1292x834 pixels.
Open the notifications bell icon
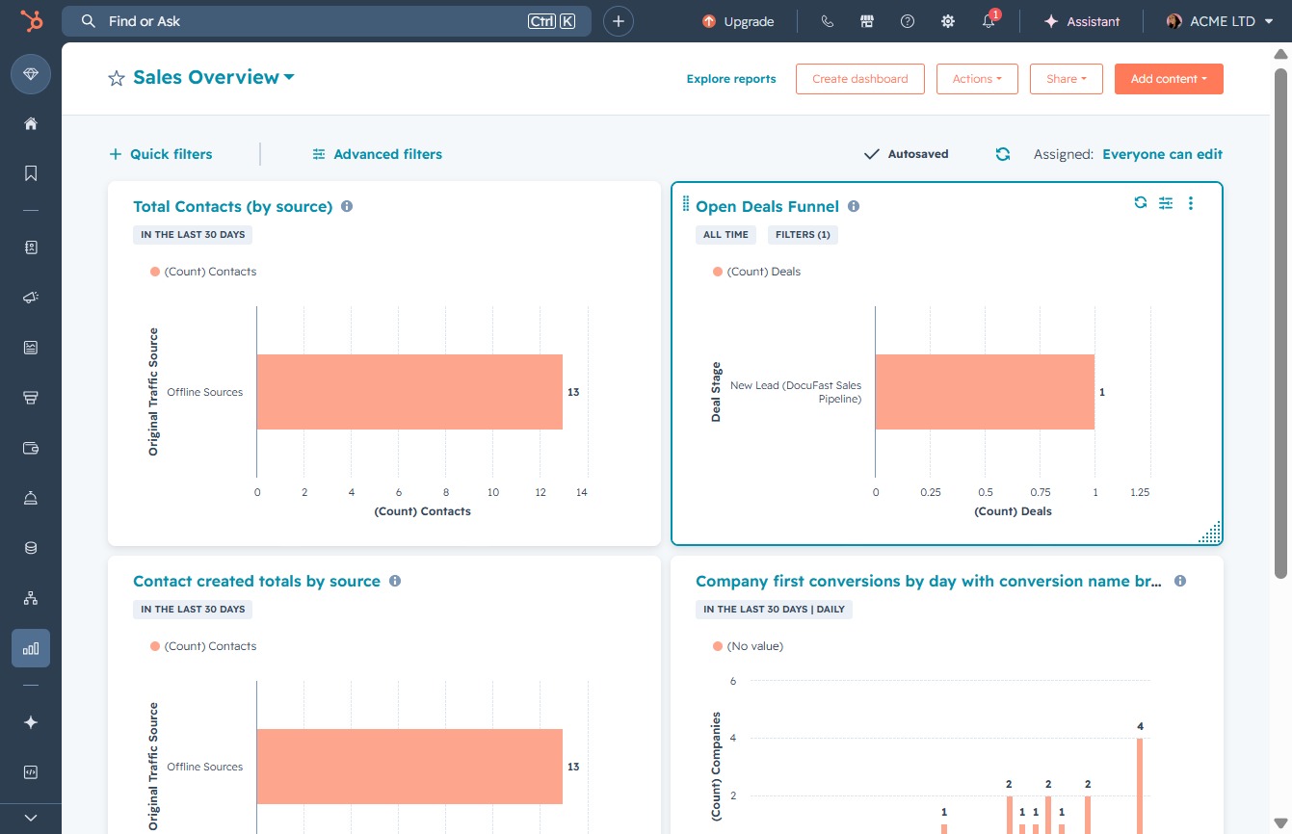(x=989, y=21)
